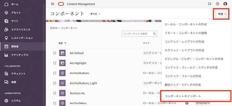Click コンポーネント in the breadcrumb

click(69, 28)
